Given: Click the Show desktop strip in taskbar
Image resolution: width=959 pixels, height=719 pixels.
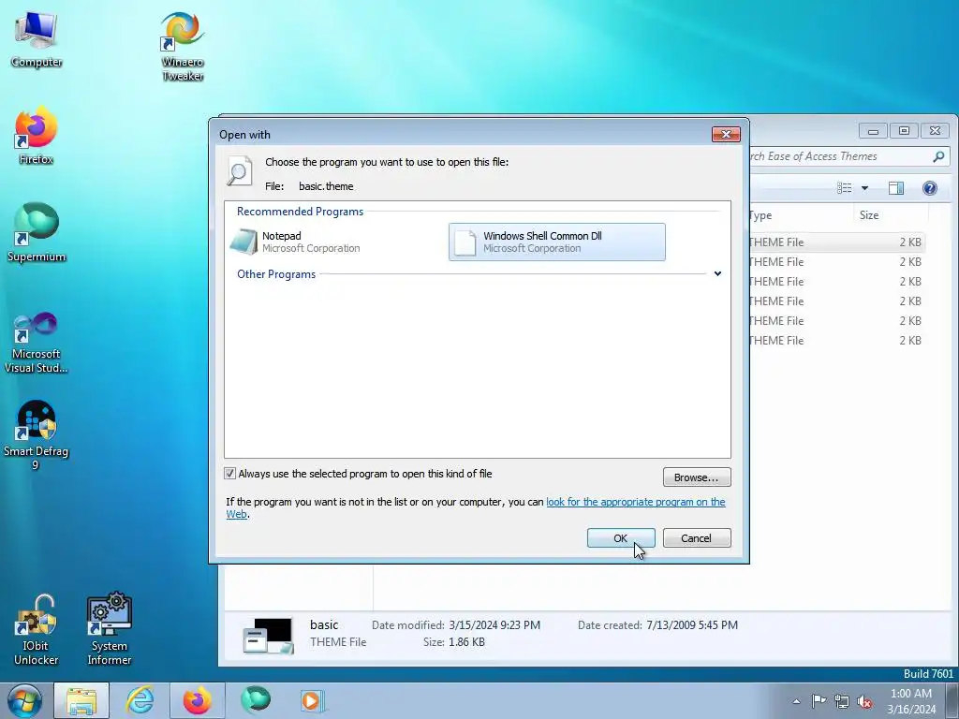Looking at the screenshot, I should (952, 701).
